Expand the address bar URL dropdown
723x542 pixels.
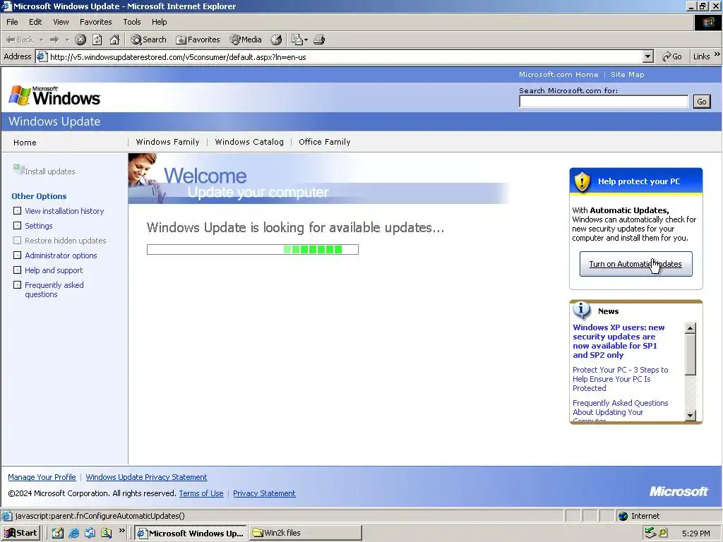click(x=648, y=56)
